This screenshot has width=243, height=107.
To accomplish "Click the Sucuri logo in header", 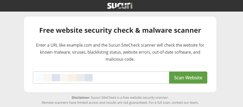I will (x=120, y=6).
